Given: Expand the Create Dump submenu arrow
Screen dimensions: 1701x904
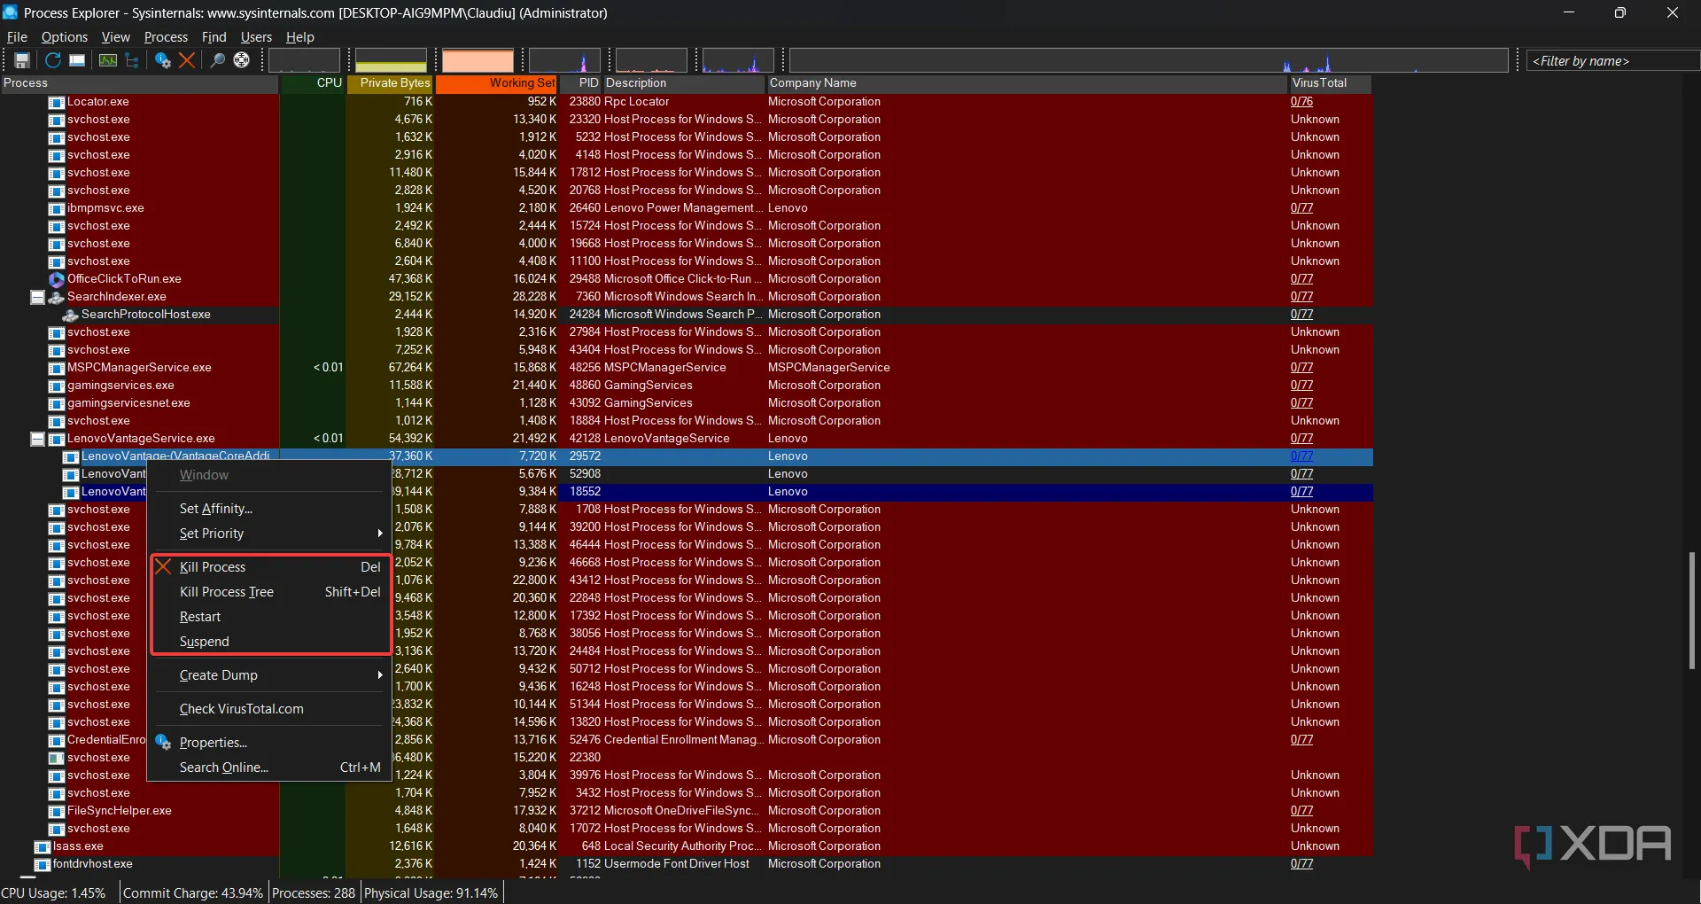Looking at the screenshot, I should click(380, 675).
